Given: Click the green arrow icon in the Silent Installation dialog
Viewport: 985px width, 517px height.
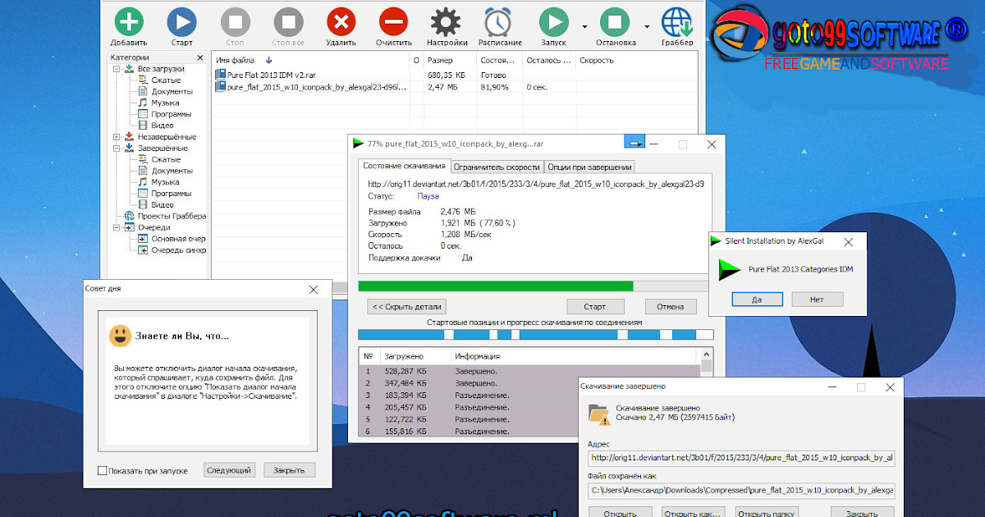Looking at the screenshot, I should tap(729, 270).
